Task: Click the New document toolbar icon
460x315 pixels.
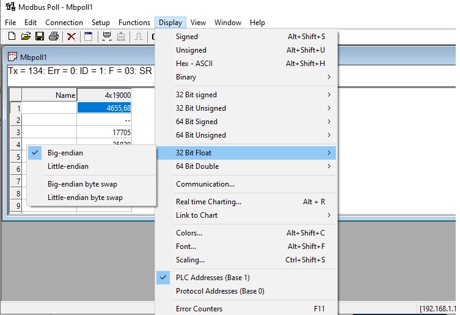Action: point(12,37)
